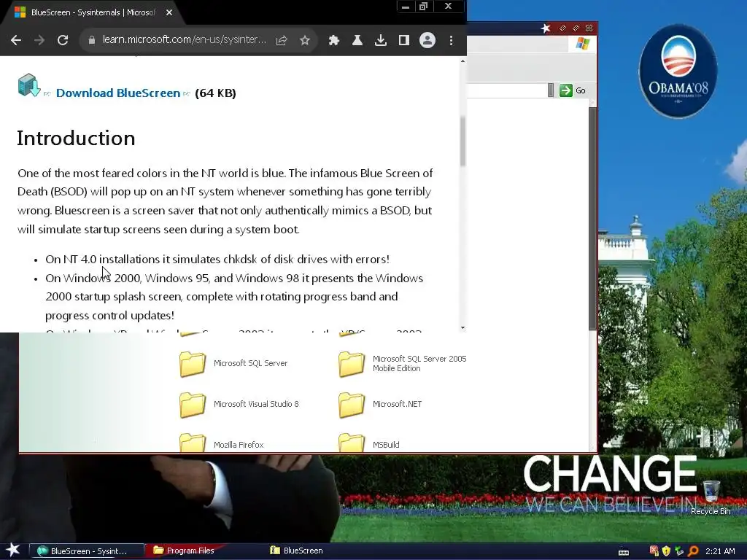Click the Introduction heading
Image resolution: width=747 pixels, height=560 pixels.
click(x=76, y=138)
